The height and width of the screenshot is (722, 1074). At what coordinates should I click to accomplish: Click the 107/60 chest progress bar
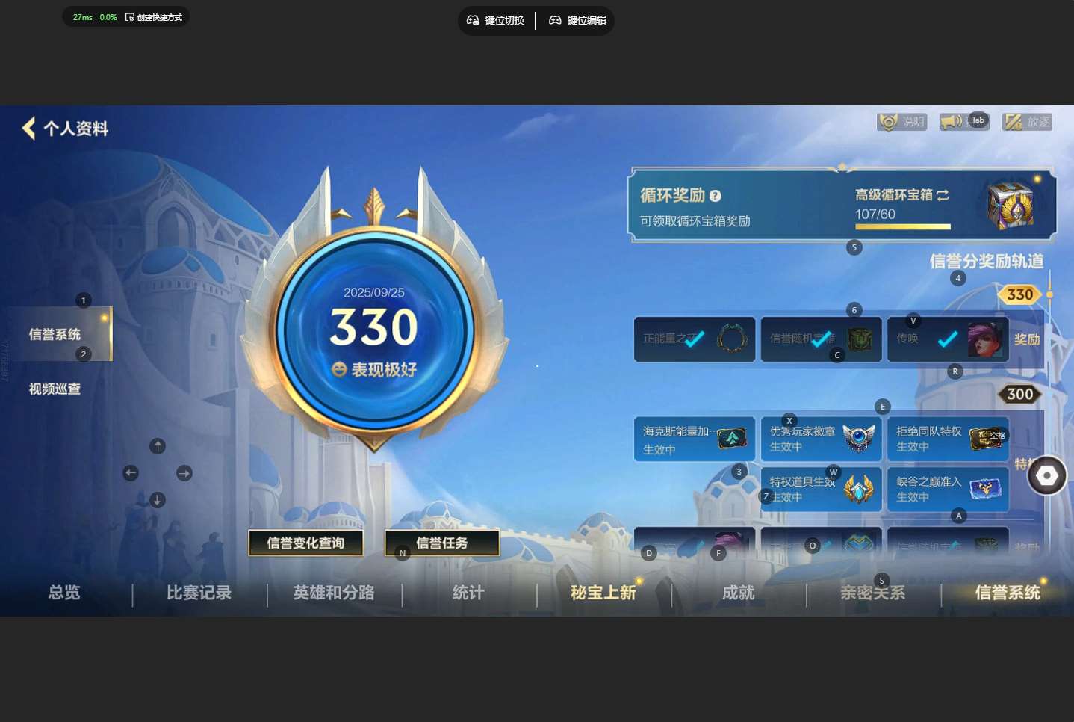[x=902, y=226]
